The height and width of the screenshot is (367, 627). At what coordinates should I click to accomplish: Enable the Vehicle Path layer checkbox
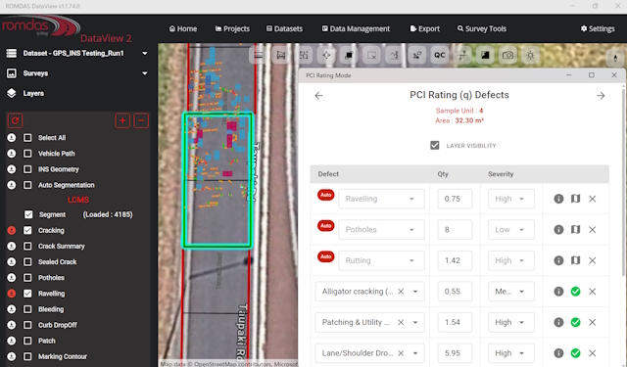coord(27,154)
